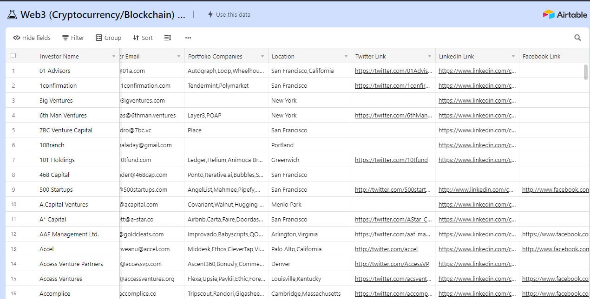Open the Accel Twitter link
The image size is (590, 299).
(386, 249)
